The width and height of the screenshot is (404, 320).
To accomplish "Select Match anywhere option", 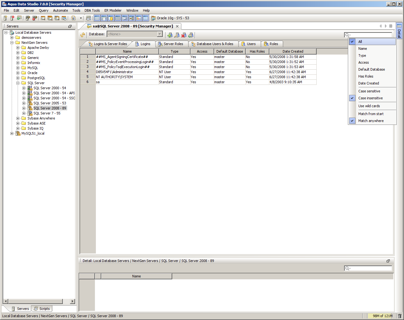I will point(372,121).
